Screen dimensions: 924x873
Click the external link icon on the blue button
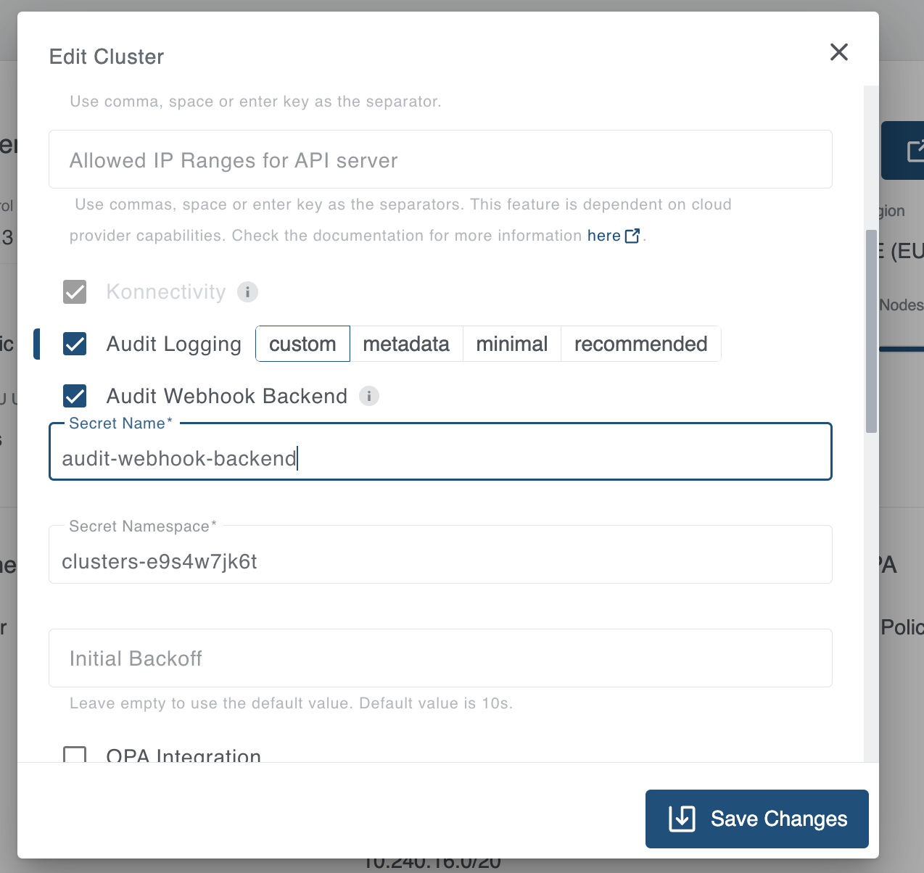pyautogui.click(x=917, y=150)
